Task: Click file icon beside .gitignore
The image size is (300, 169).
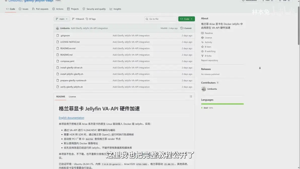Action: [58, 36]
